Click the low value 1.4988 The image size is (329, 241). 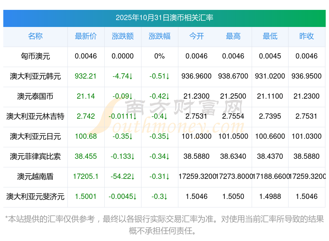[270, 197]
